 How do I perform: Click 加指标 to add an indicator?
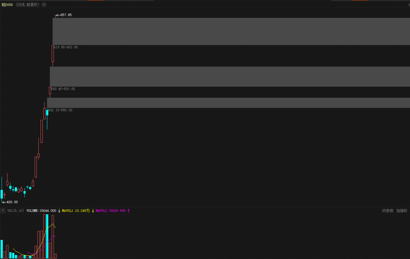click(x=402, y=211)
